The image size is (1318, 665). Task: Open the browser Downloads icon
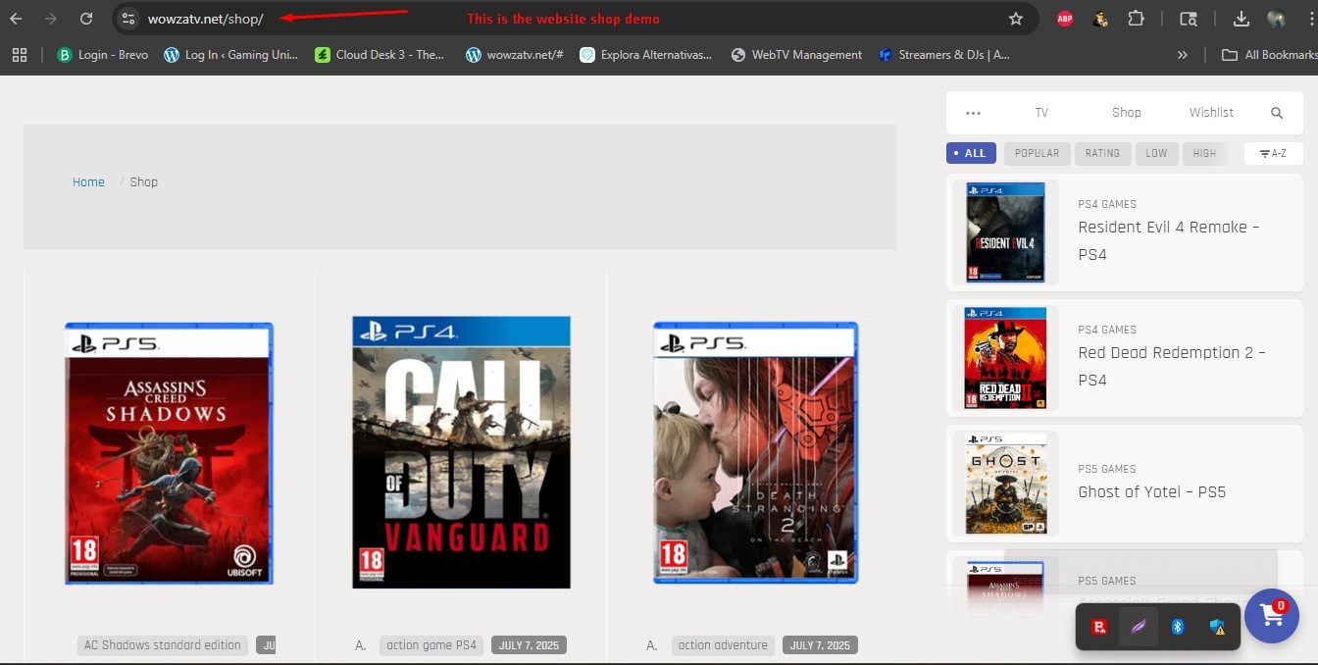coord(1241,19)
